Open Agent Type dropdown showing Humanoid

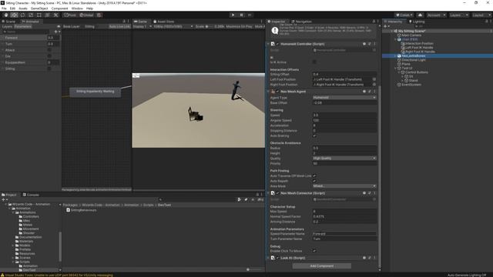pos(344,98)
